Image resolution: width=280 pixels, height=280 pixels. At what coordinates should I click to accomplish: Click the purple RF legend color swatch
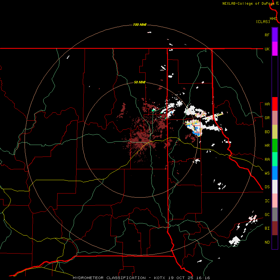(x=275, y=35)
